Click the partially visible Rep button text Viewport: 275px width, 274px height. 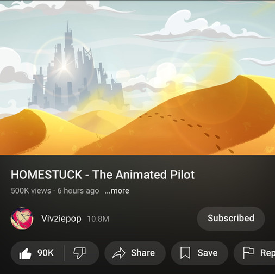point(267,253)
